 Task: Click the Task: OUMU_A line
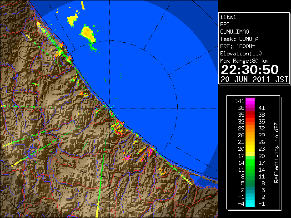(x=239, y=39)
